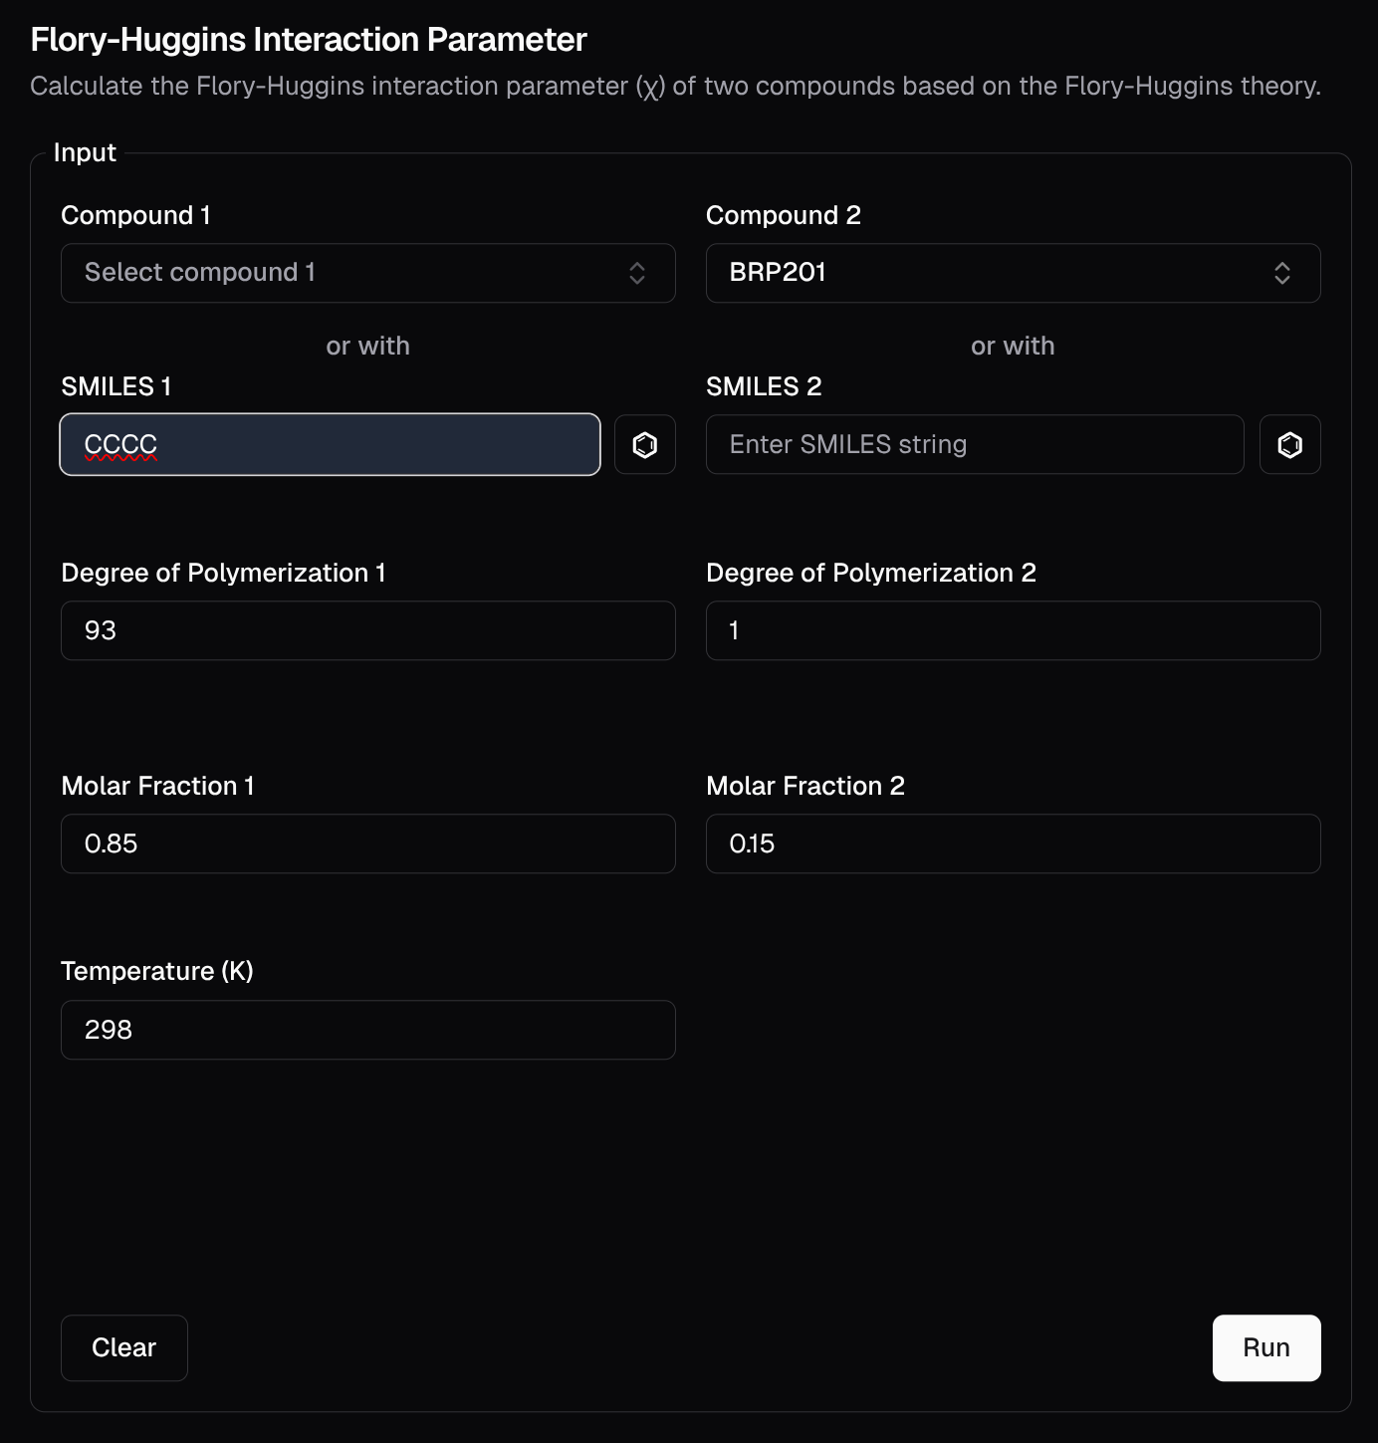Focus the SMILES 1 field containing CCCC
The image size is (1378, 1443).
click(x=330, y=444)
